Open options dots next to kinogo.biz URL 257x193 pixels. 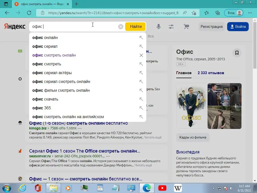tap(80, 128)
